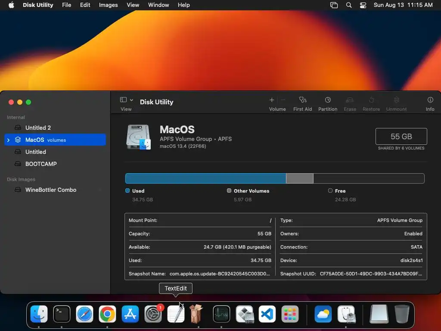
Task: Click the gray Other Volumes bar segment
Action: [x=300, y=178]
